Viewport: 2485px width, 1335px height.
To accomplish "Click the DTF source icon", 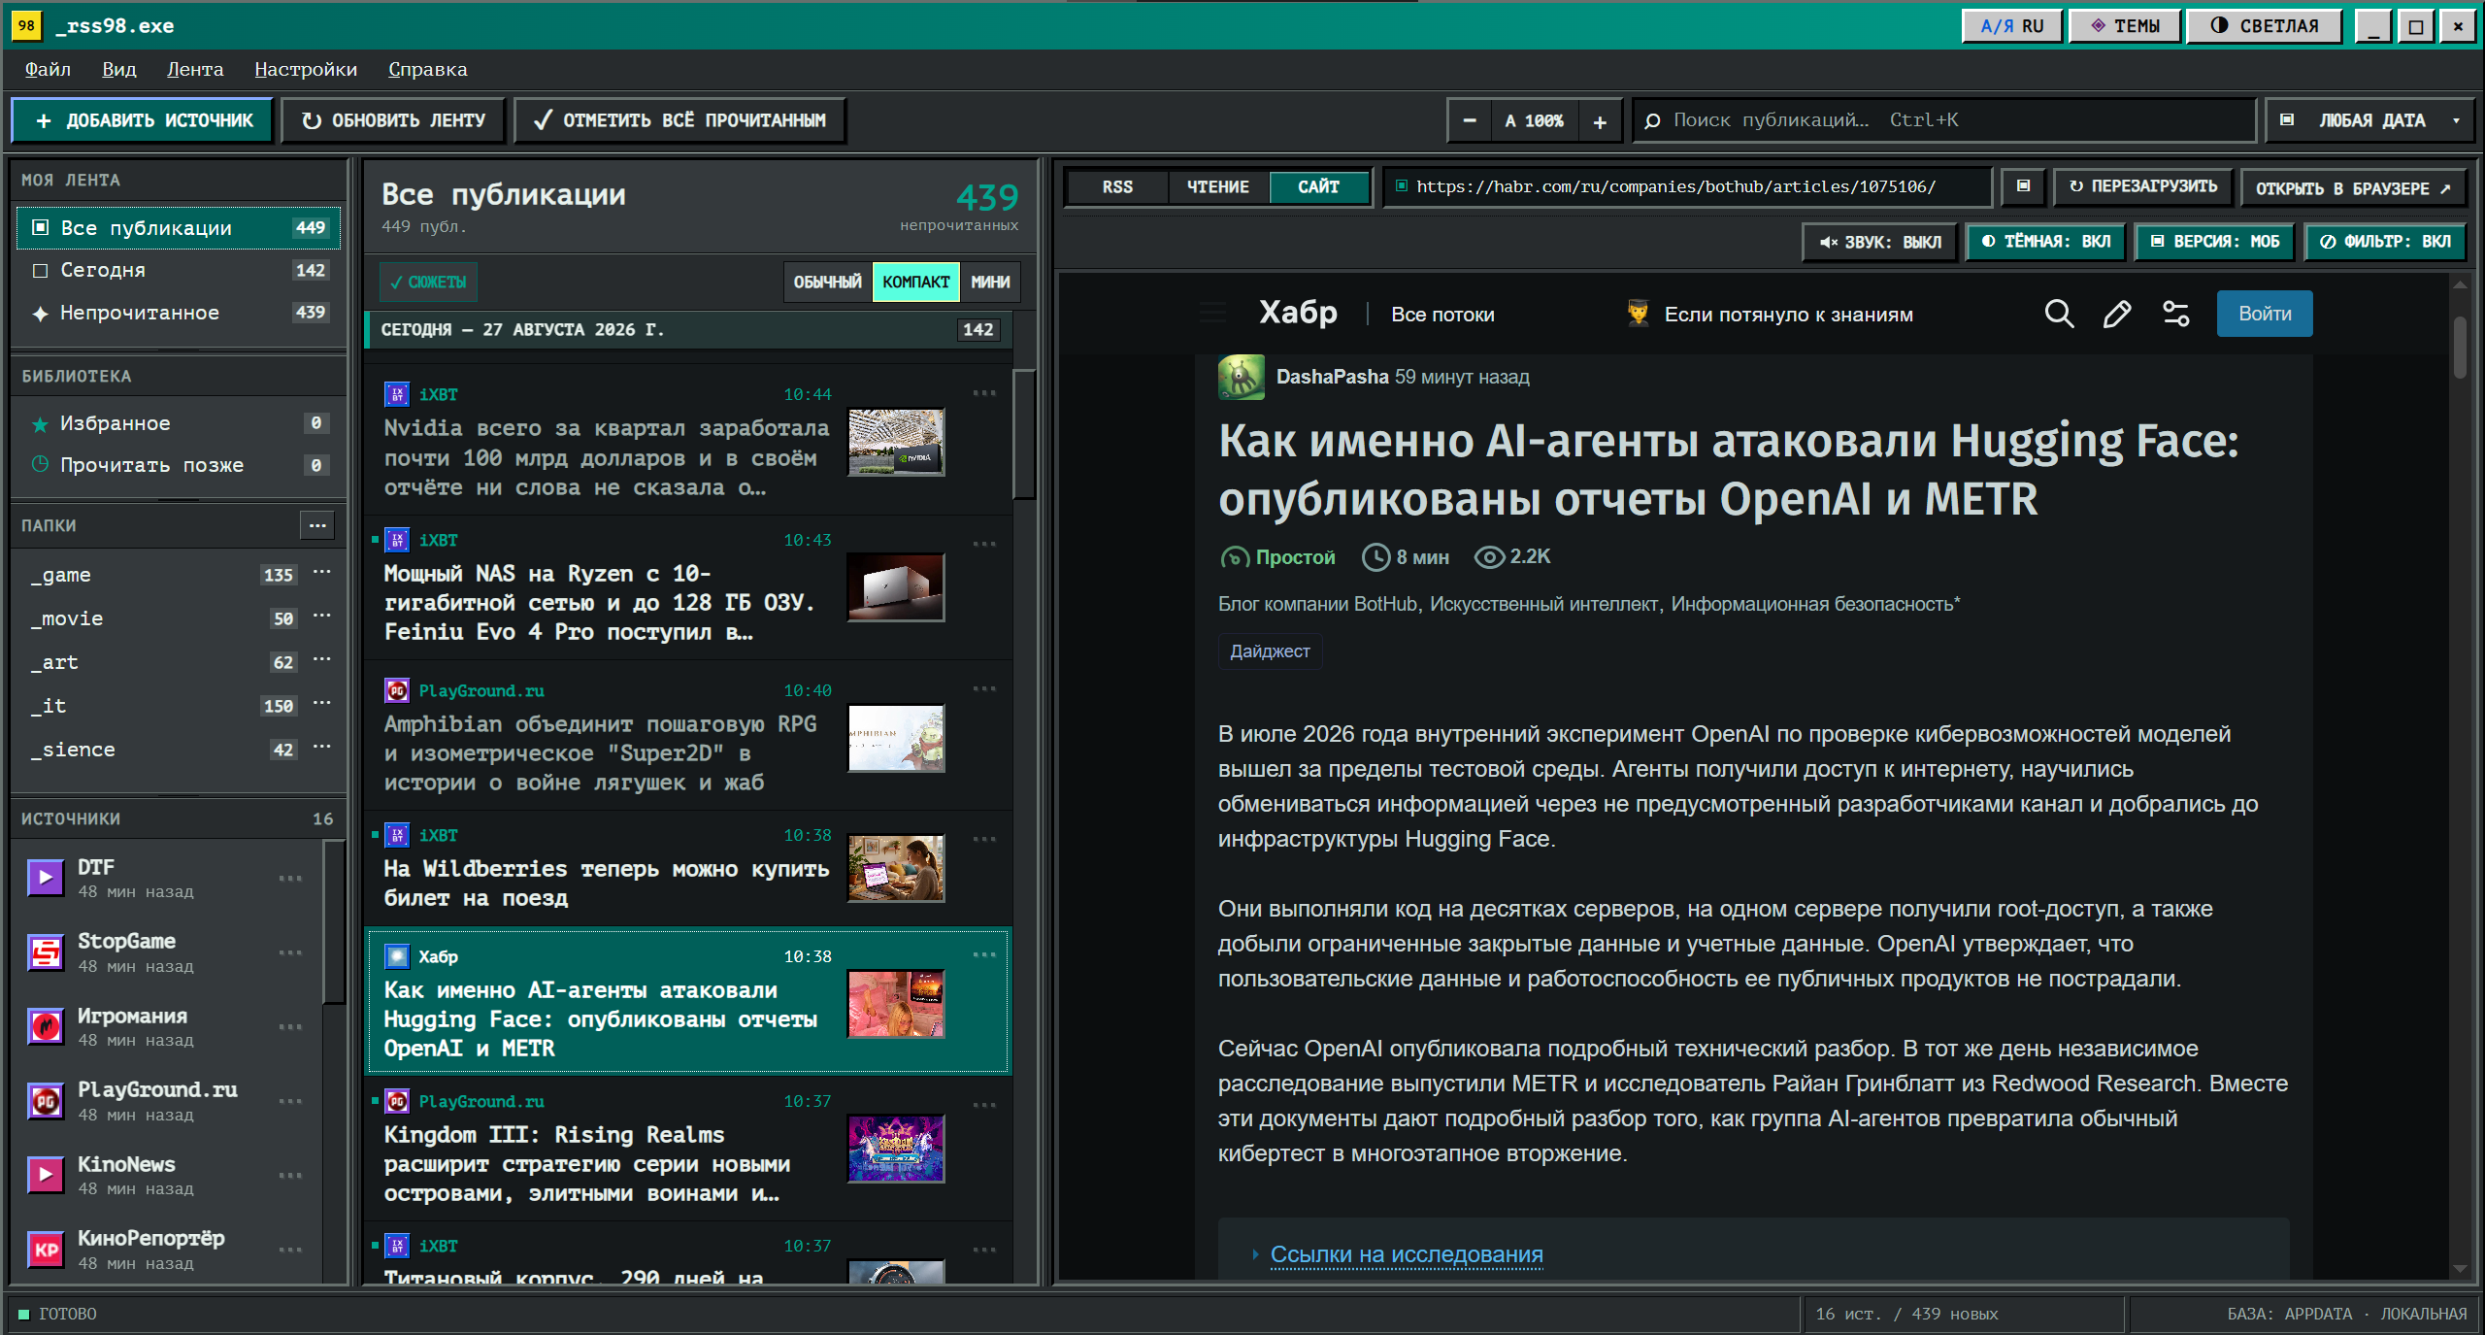I will coord(46,878).
